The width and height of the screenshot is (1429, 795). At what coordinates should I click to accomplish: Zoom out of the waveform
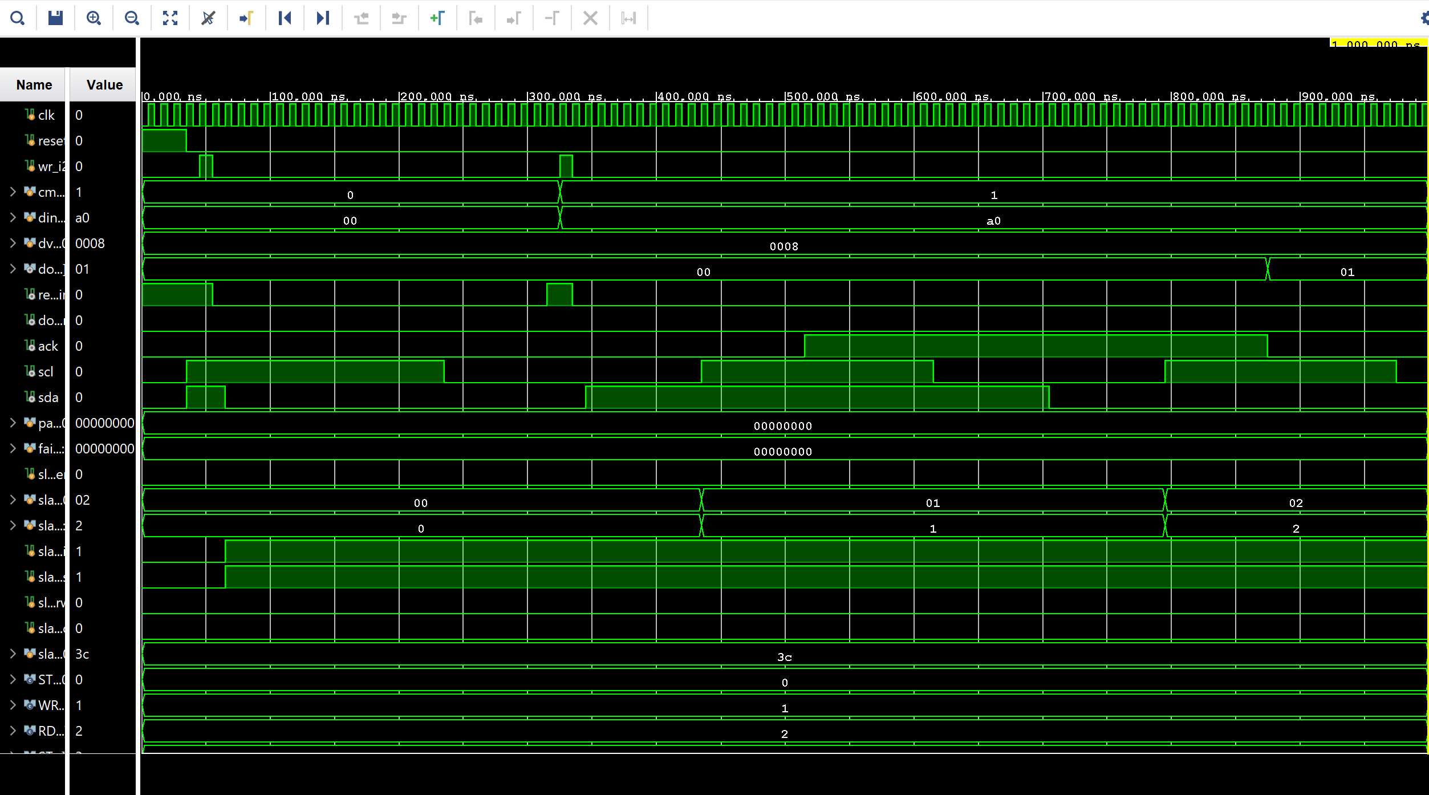coord(132,18)
